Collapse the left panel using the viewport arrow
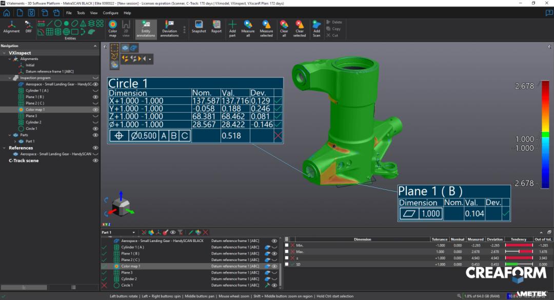The image size is (554, 300). click(105, 47)
